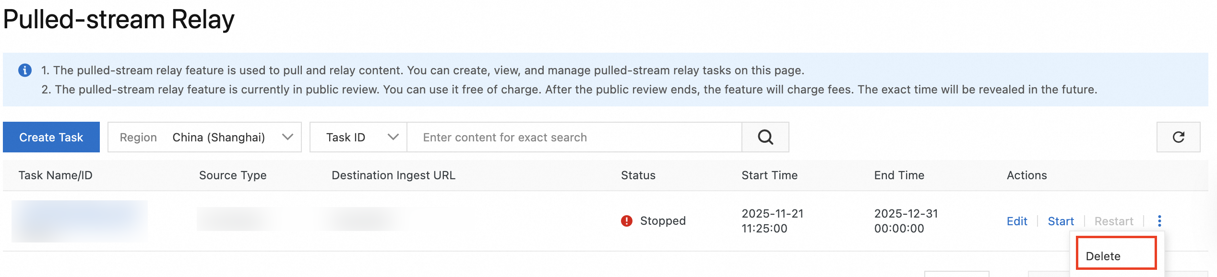This screenshot has width=1217, height=277.
Task: Click the magnifier search icon button
Action: [765, 138]
